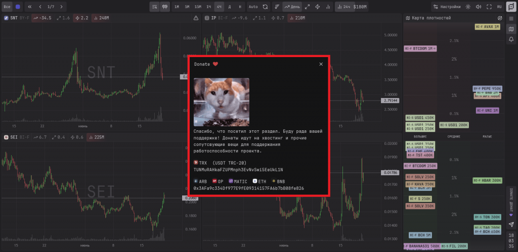Click the bar-chart volume sort icon
The height and width of the screenshot is (252, 518).
click(328, 7)
